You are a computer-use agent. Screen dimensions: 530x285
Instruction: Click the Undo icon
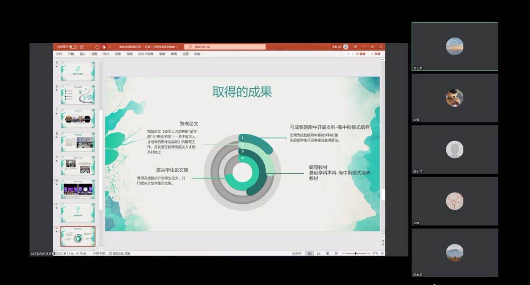tap(89, 47)
